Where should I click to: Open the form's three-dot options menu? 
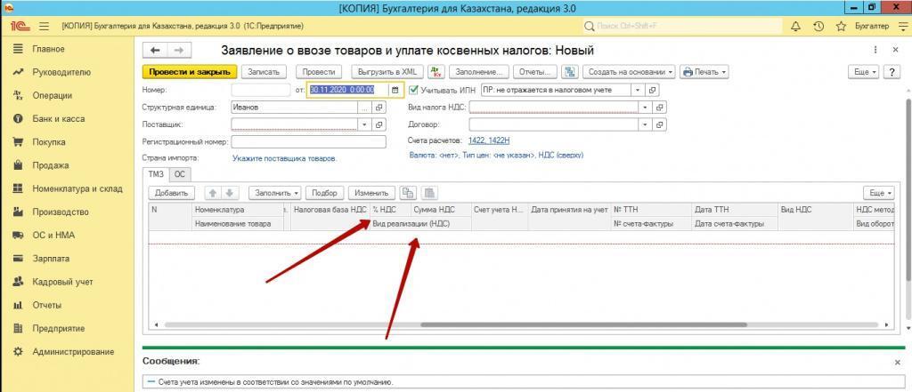pyautogui.click(x=876, y=51)
